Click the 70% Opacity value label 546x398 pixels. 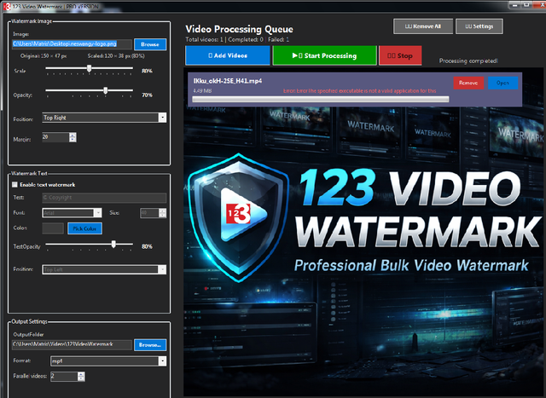(147, 95)
